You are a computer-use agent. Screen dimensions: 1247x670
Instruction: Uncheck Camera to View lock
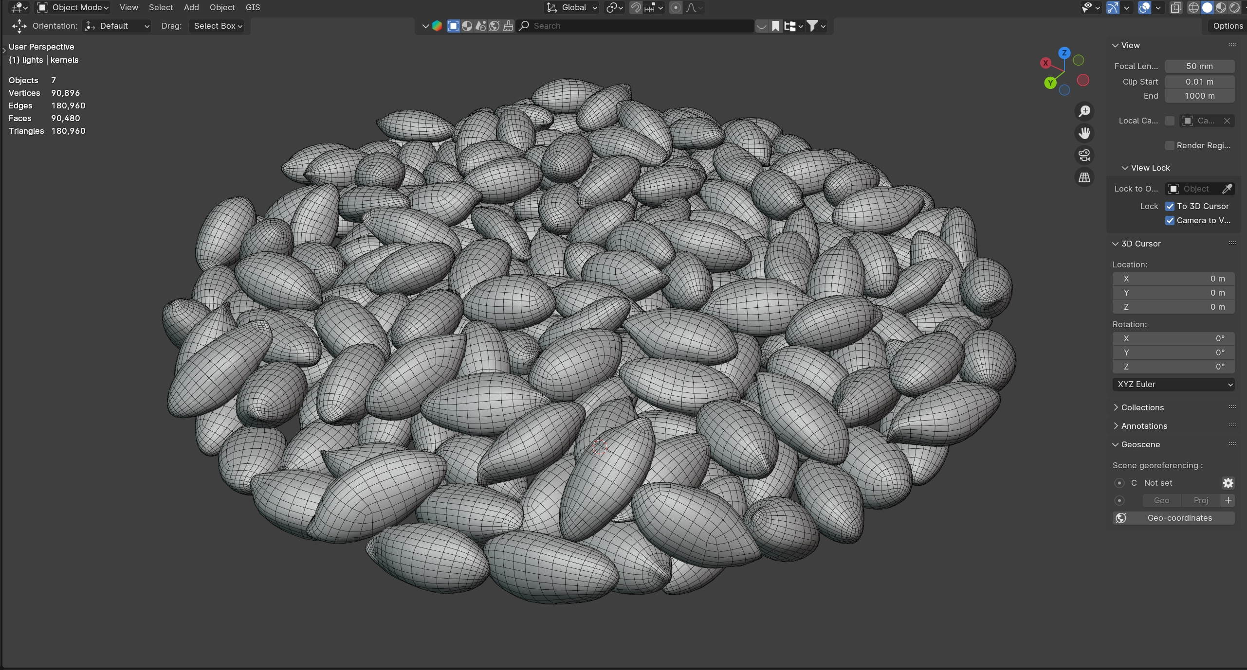click(1170, 220)
